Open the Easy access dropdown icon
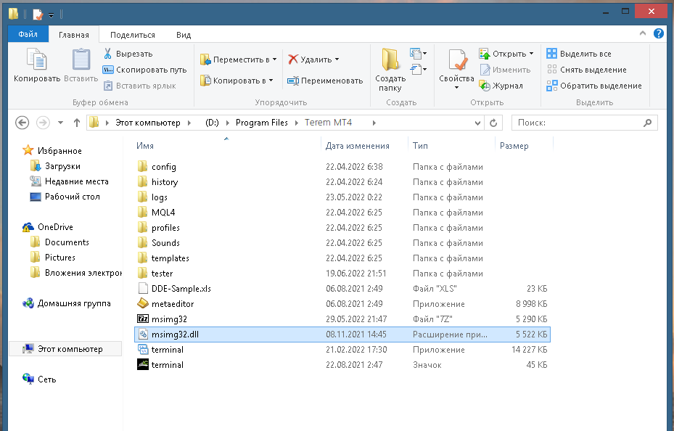674x431 pixels. (418, 69)
